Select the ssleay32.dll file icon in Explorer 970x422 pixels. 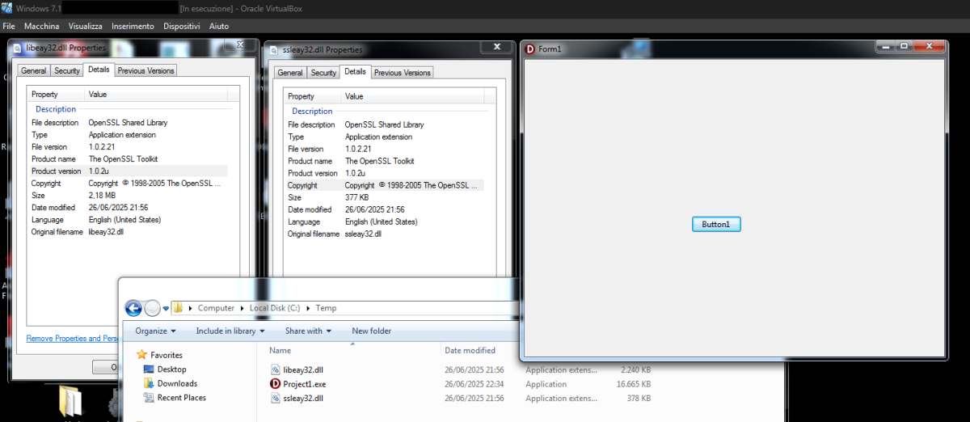pyautogui.click(x=276, y=399)
